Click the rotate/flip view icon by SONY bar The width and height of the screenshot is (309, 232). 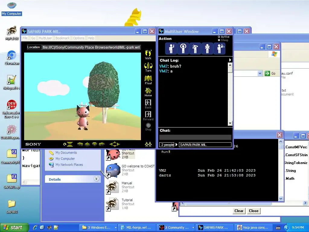point(68,144)
